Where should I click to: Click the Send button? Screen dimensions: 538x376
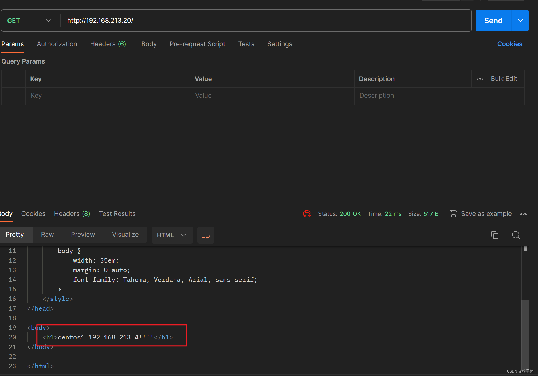493,21
